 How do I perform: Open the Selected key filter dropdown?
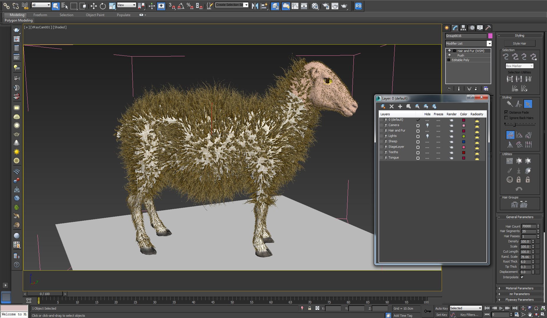pyautogui.click(x=466, y=308)
